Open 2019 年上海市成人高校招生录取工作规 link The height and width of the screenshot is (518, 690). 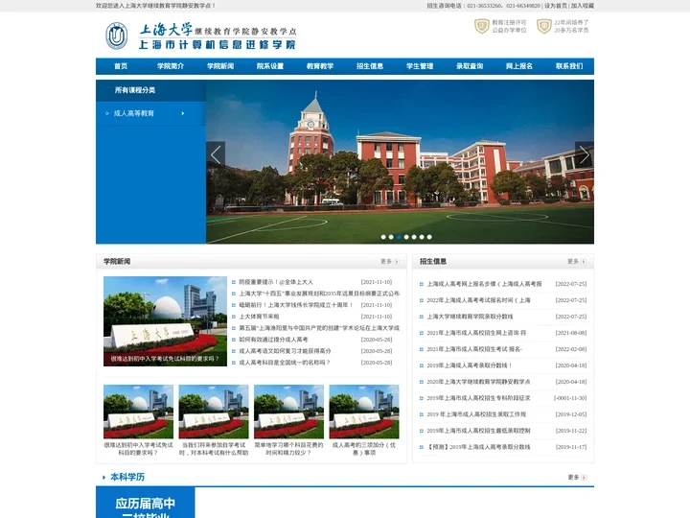[x=476, y=414]
